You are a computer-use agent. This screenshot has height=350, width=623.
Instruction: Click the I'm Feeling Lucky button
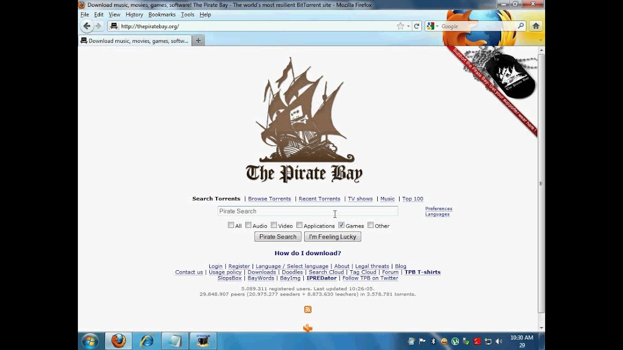coord(332,237)
